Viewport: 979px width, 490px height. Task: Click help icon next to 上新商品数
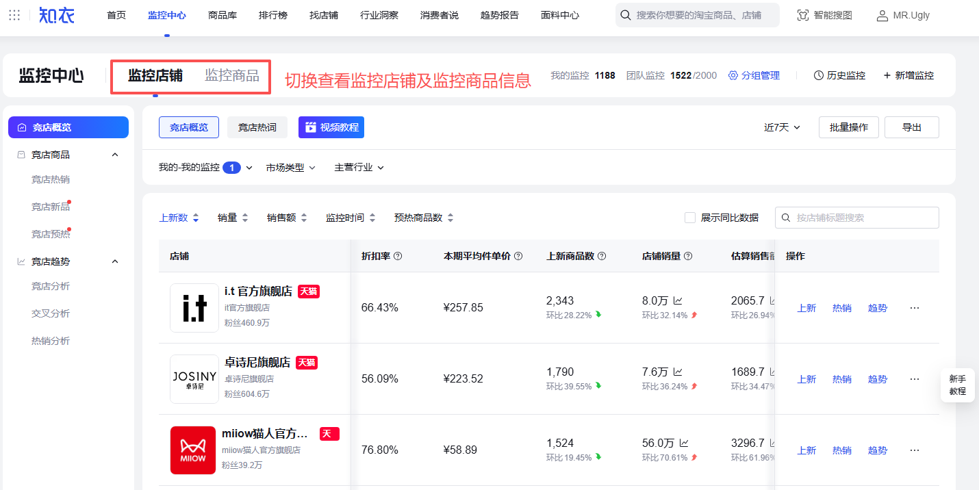[602, 256]
